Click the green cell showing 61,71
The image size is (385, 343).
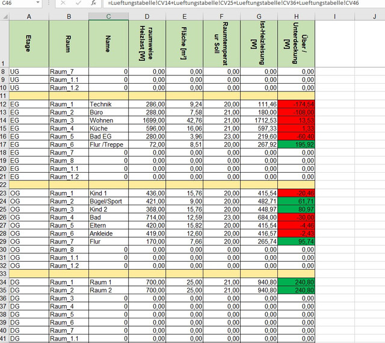[297, 201]
